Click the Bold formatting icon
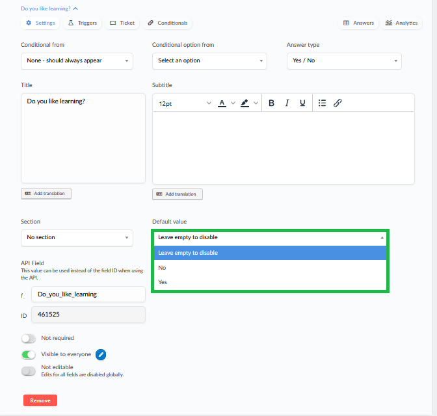Viewport: 437px width, 416px height. tap(271, 103)
